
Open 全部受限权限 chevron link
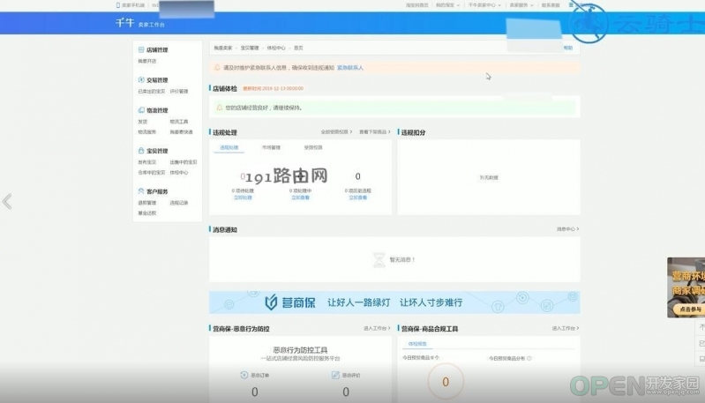click(336, 132)
